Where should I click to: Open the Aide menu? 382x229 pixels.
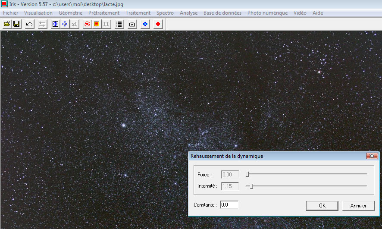coord(318,13)
